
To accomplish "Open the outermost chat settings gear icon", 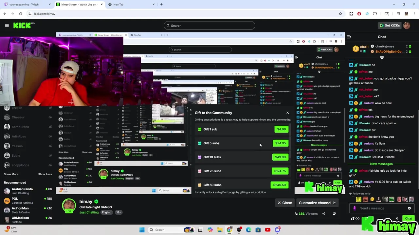I will [397, 219].
